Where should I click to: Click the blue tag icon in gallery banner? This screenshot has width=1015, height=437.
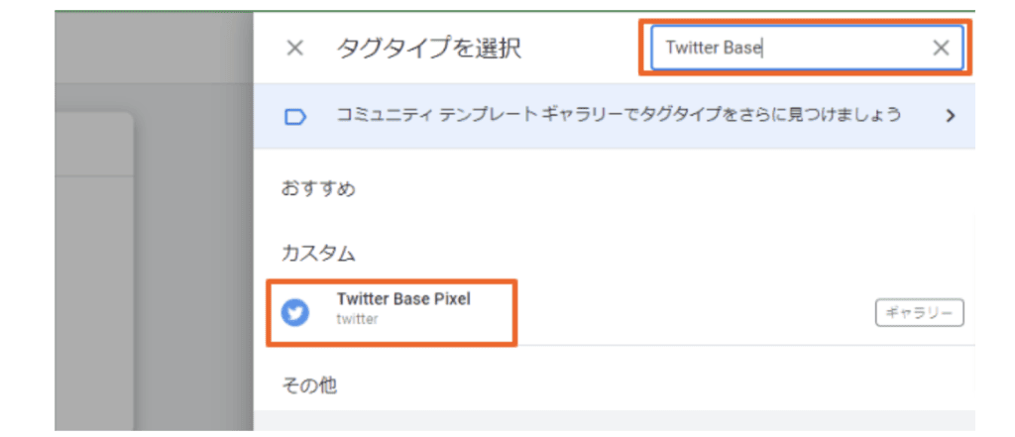[295, 117]
